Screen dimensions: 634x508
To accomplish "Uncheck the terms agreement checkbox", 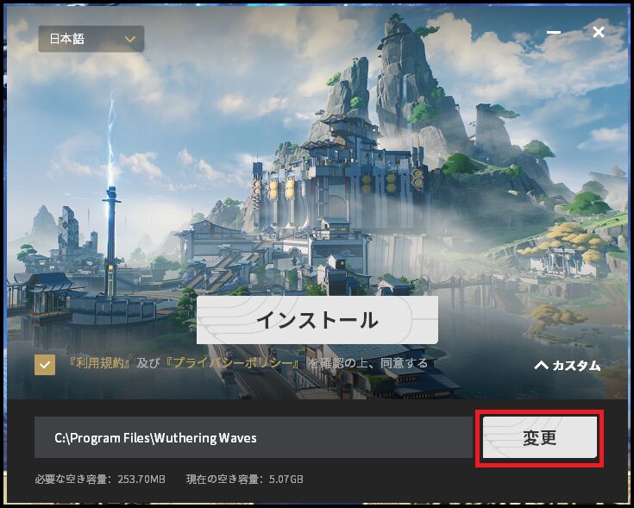I will 45,365.
